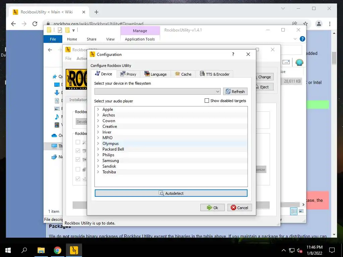Click the Explorer back arrow
The width and height of the screenshot is (343, 257).
50,50
